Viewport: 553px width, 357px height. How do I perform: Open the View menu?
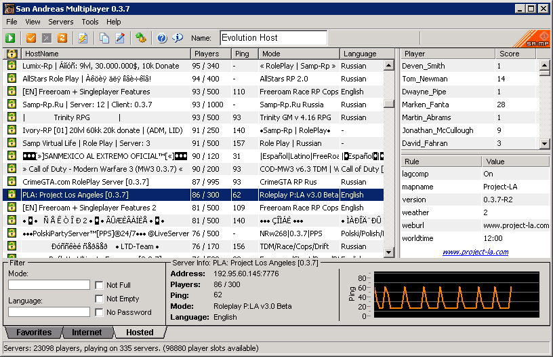[33, 22]
